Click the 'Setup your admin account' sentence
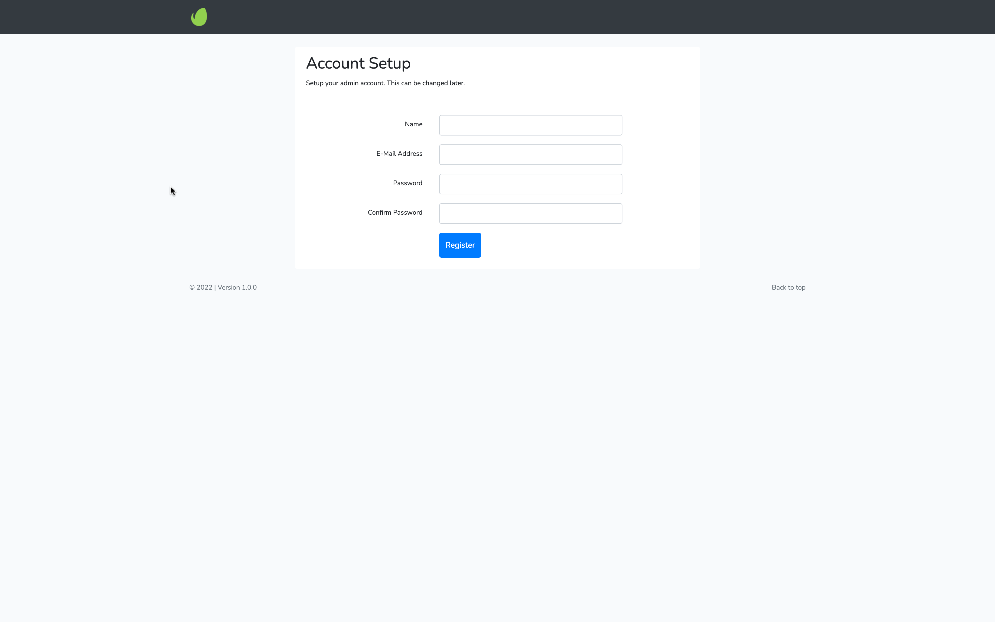Viewport: 995px width, 622px height. (345, 83)
